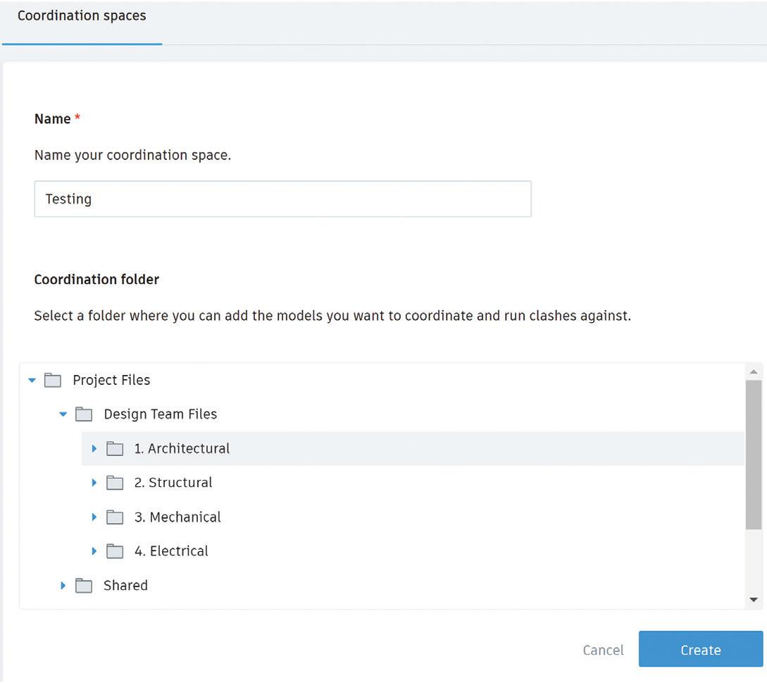Image resolution: width=767 pixels, height=683 pixels.
Task: Pick the Shared label
Action: 125,586
